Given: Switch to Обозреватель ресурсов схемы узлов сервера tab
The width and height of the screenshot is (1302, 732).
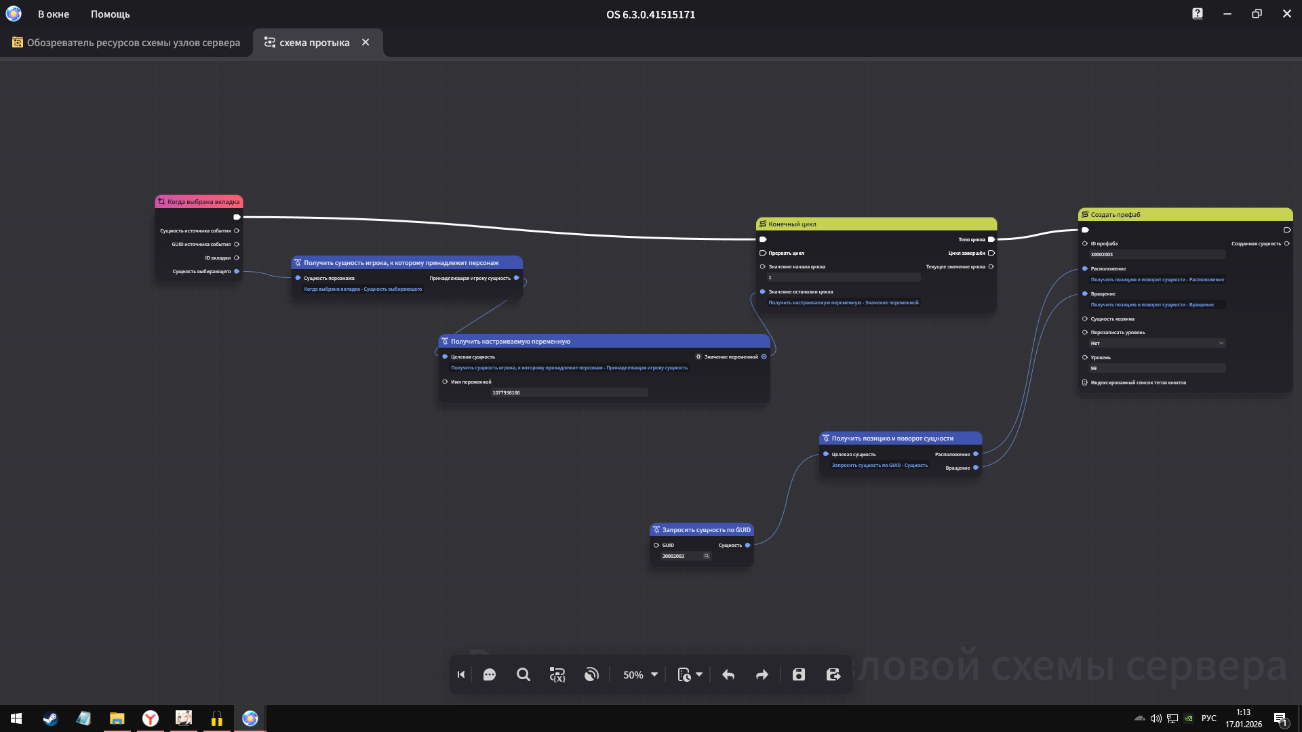Looking at the screenshot, I should (x=126, y=43).
